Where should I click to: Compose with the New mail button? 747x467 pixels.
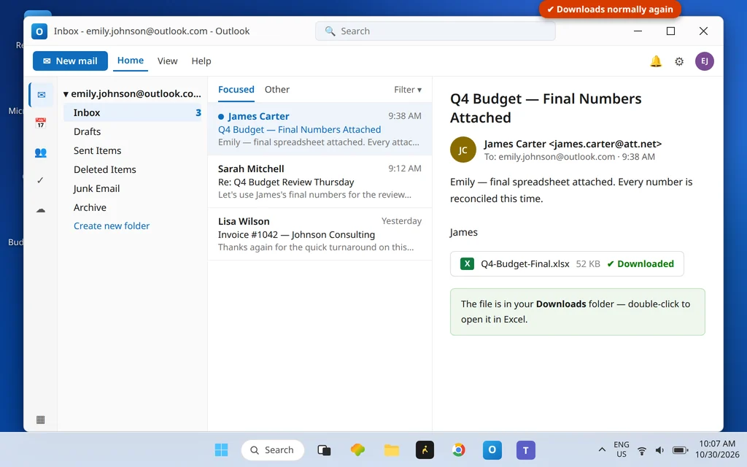[x=71, y=61]
